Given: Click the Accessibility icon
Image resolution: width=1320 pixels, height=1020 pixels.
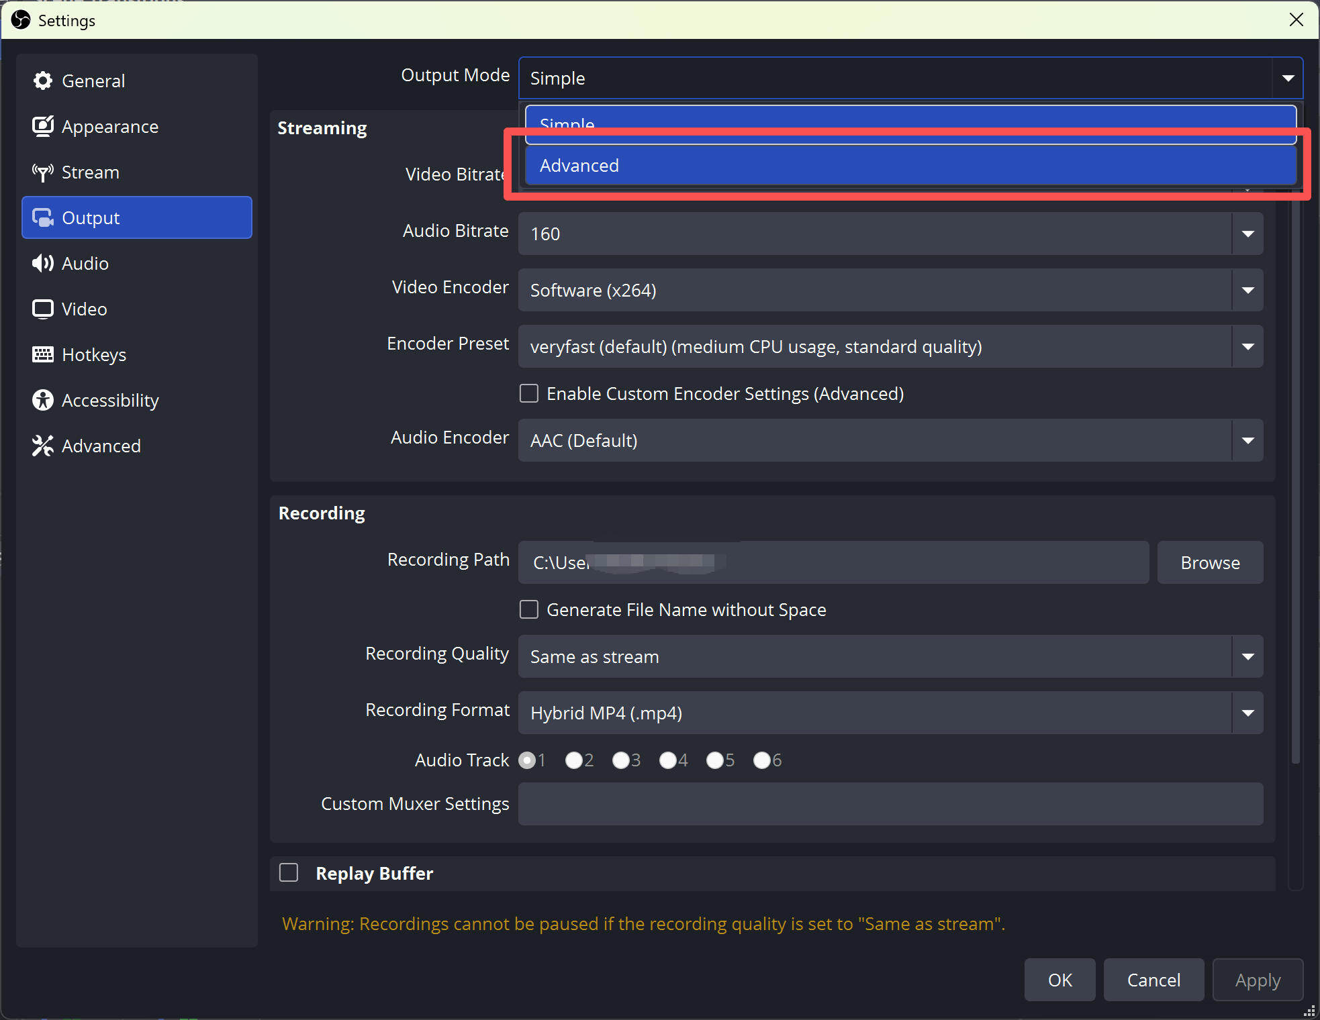Looking at the screenshot, I should pyautogui.click(x=43, y=400).
